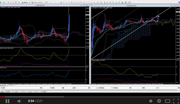Image resolution: width=180 pixels, height=104 pixels.
Task: Select the text label A tool
Action: click(66, 3)
